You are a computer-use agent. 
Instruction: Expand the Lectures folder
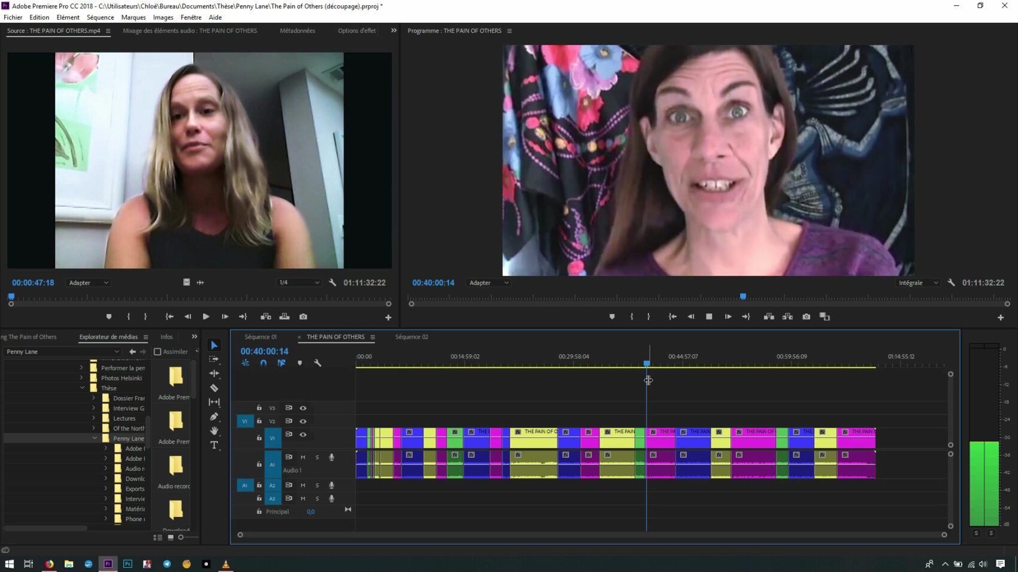pyautogui.click(x=93, y=418)
